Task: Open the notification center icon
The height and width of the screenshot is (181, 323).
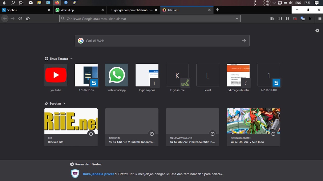Action: [x=317, y=3]
